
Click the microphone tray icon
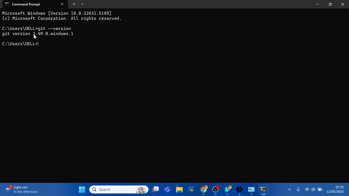point(298,190)
